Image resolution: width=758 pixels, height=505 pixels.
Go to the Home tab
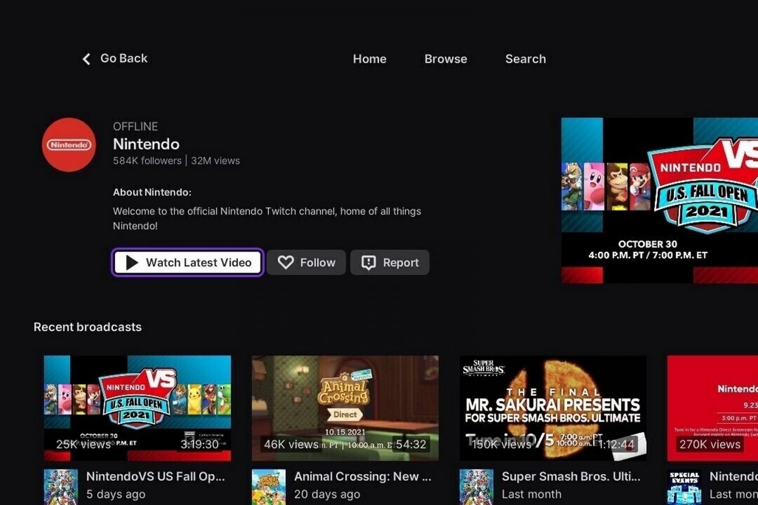click(x=369, y=59)
